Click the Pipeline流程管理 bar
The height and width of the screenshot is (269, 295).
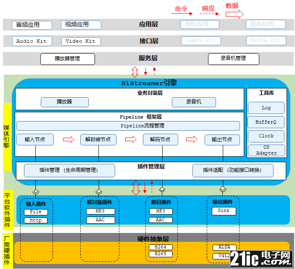point(128,126)
